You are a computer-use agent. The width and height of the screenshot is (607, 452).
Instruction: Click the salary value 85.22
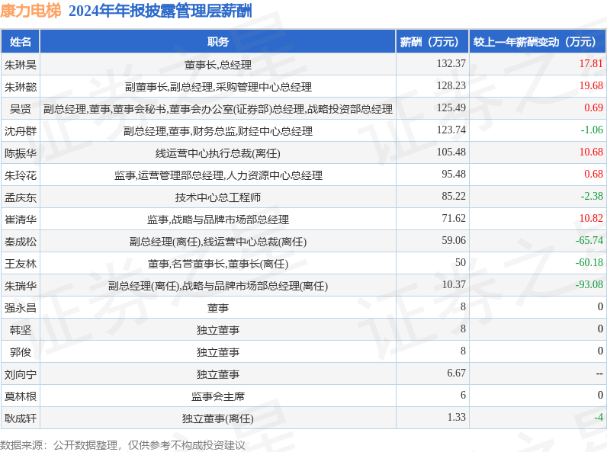click(x=454, y=195)
